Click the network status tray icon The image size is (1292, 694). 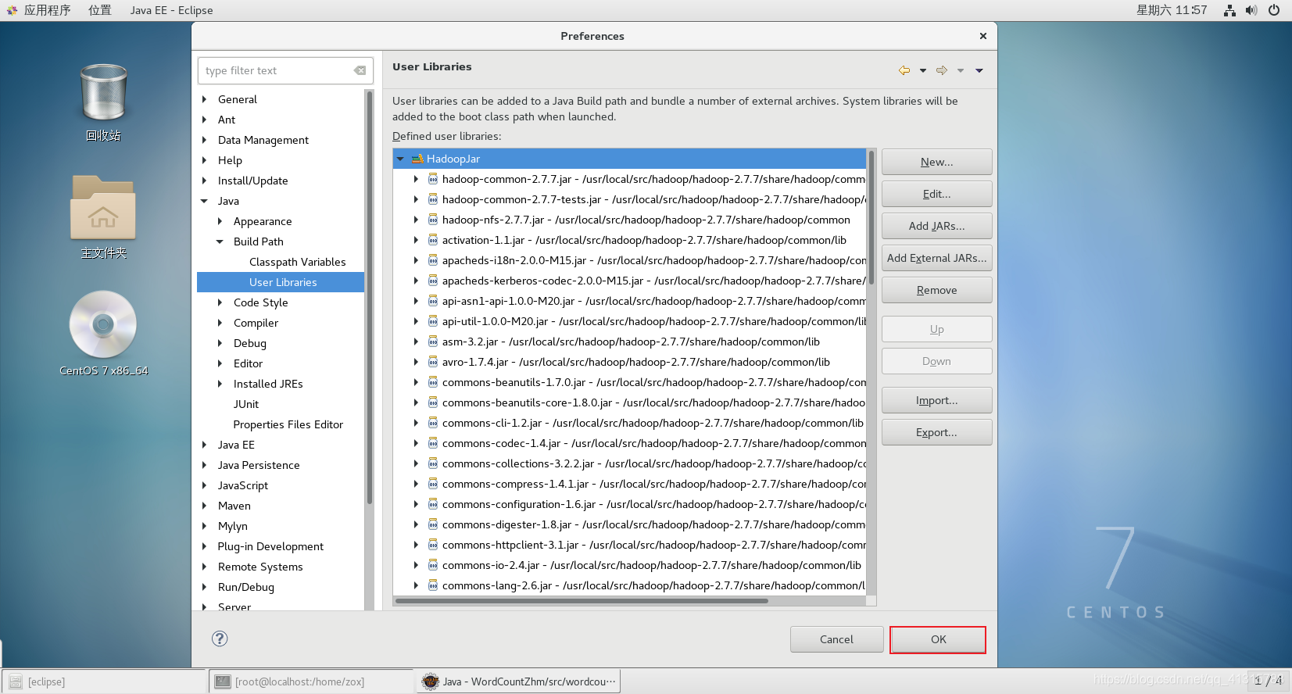click(x=1229, y=10)
